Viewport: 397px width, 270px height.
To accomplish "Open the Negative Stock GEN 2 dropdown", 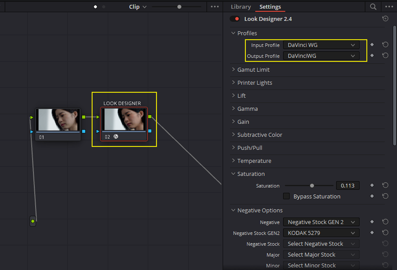I will pos(321,222).
